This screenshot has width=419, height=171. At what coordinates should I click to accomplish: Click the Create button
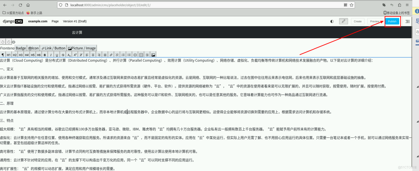(x=357, y=21)
